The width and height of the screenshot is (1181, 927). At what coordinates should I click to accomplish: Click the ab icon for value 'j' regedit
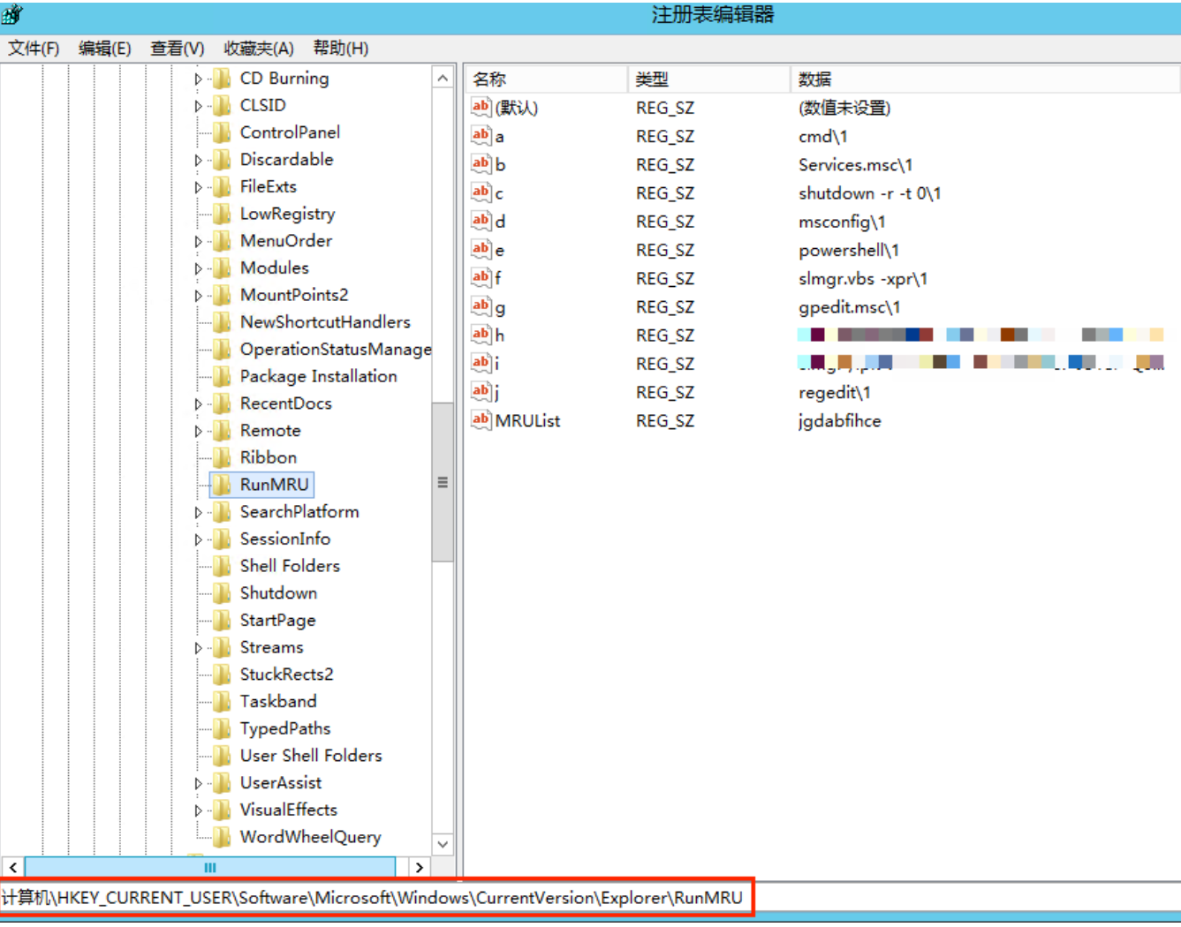coord(481,392)
